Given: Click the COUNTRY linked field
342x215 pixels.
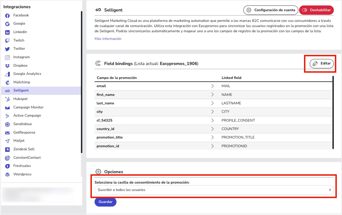Looking at the screenshot, I should click(230, 129).
